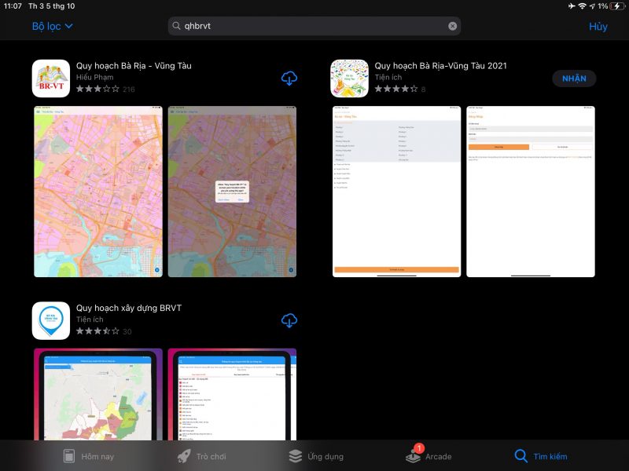The width and height of the screenshot is (629, 471).
Task: Switch to the Hôm nay tab
Action: (x=89, y=456)
